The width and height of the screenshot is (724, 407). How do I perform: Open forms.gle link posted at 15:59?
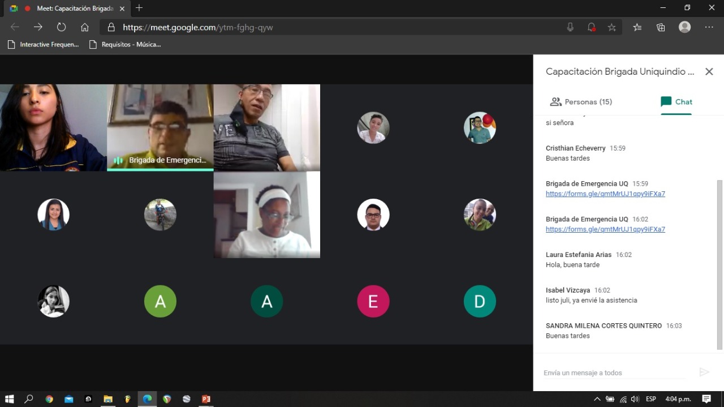605,194
